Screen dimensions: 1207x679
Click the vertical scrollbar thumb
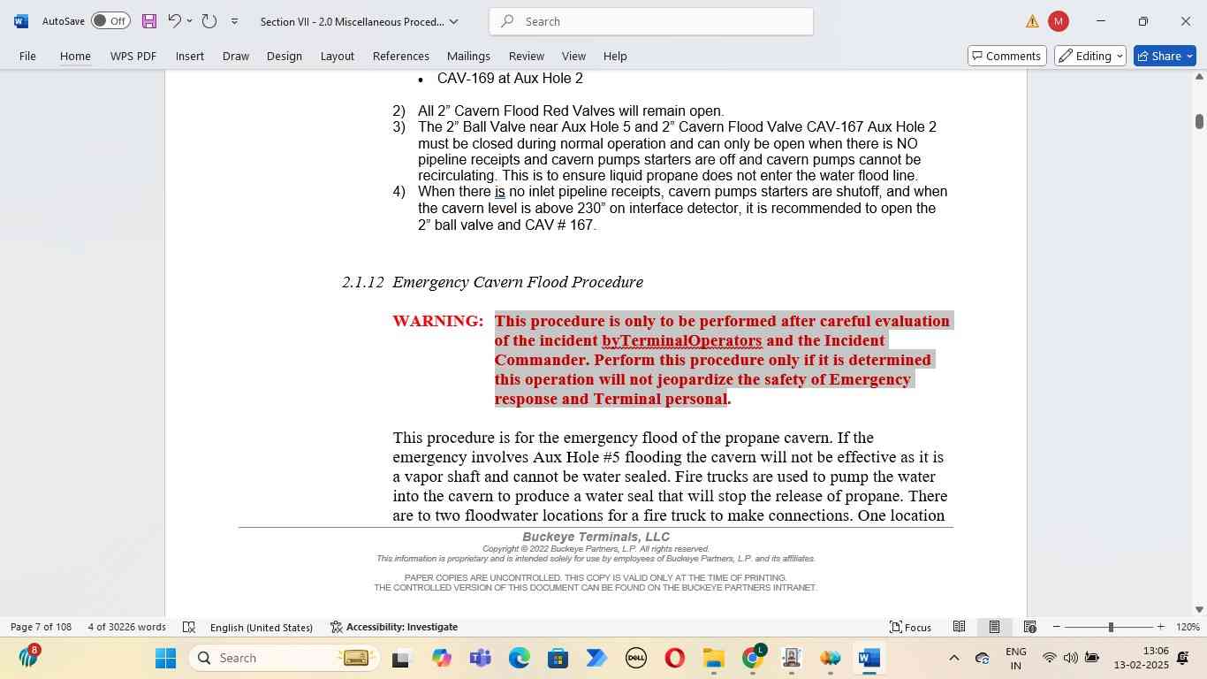tap(1199, 120)
